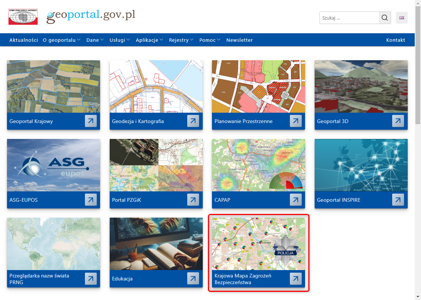Screen dimensions: 421x300
Task: Click the search magnifier icon
Action: click(x=385, y=18)
